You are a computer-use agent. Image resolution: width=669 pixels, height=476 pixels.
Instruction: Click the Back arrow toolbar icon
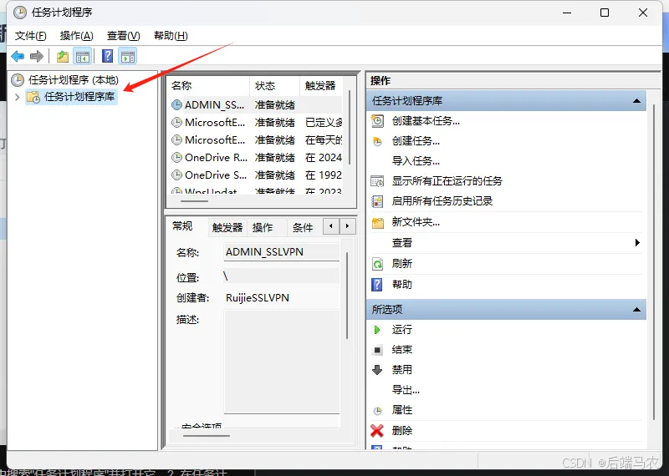tap(18, 56)
